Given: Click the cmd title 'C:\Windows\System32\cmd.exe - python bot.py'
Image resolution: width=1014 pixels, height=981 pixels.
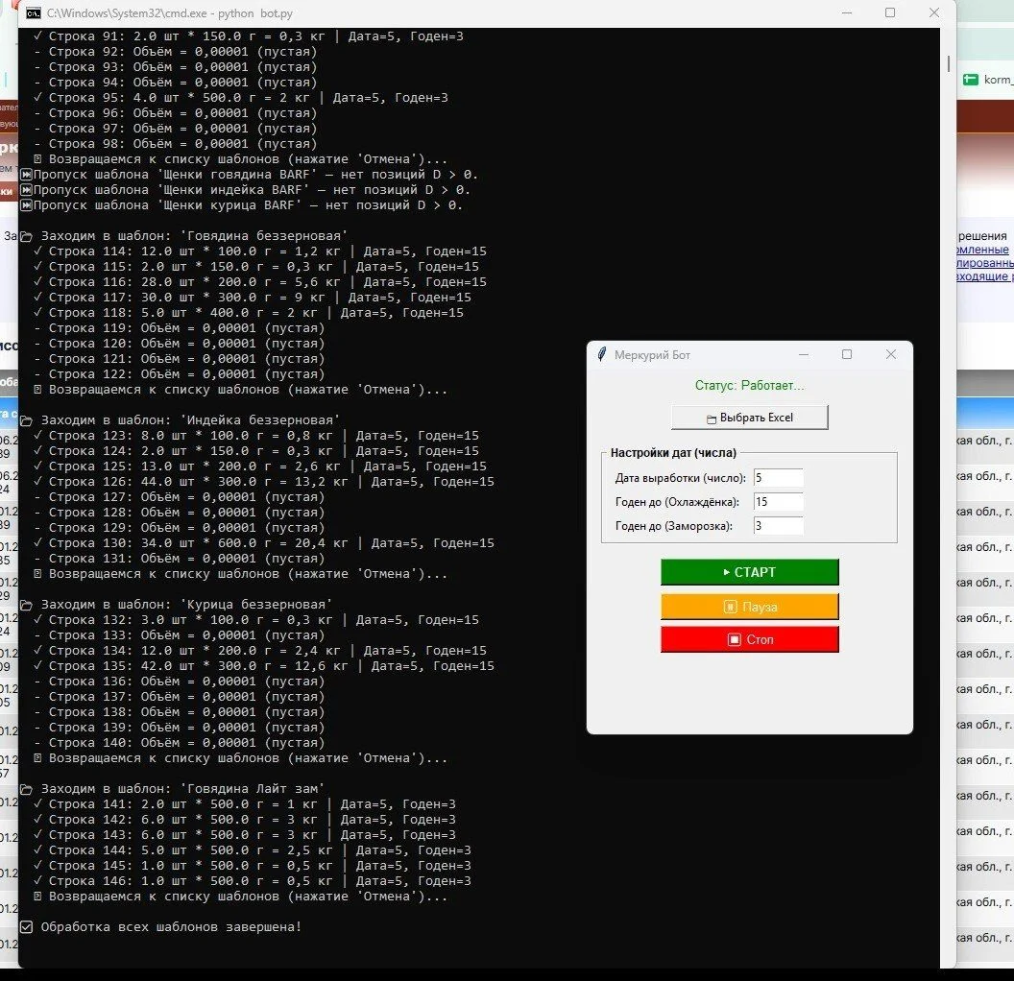Looking at the screenshot, I should tap(169, 12).
